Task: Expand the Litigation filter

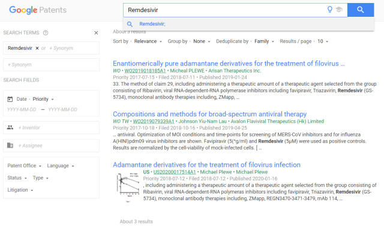Action: coord(20,190)
